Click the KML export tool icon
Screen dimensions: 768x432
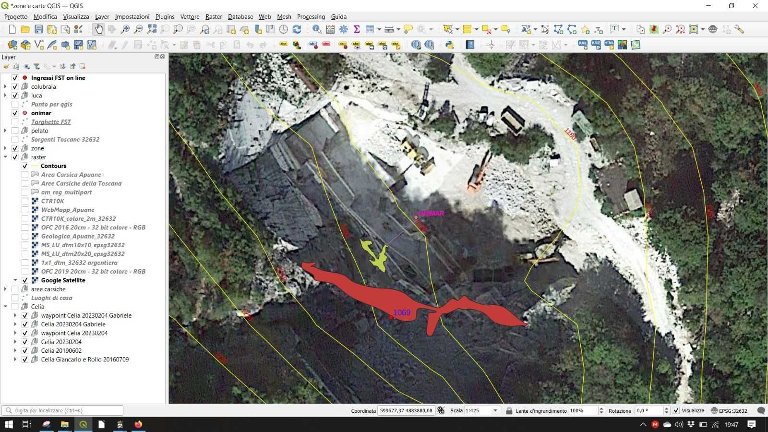point(582,45)
